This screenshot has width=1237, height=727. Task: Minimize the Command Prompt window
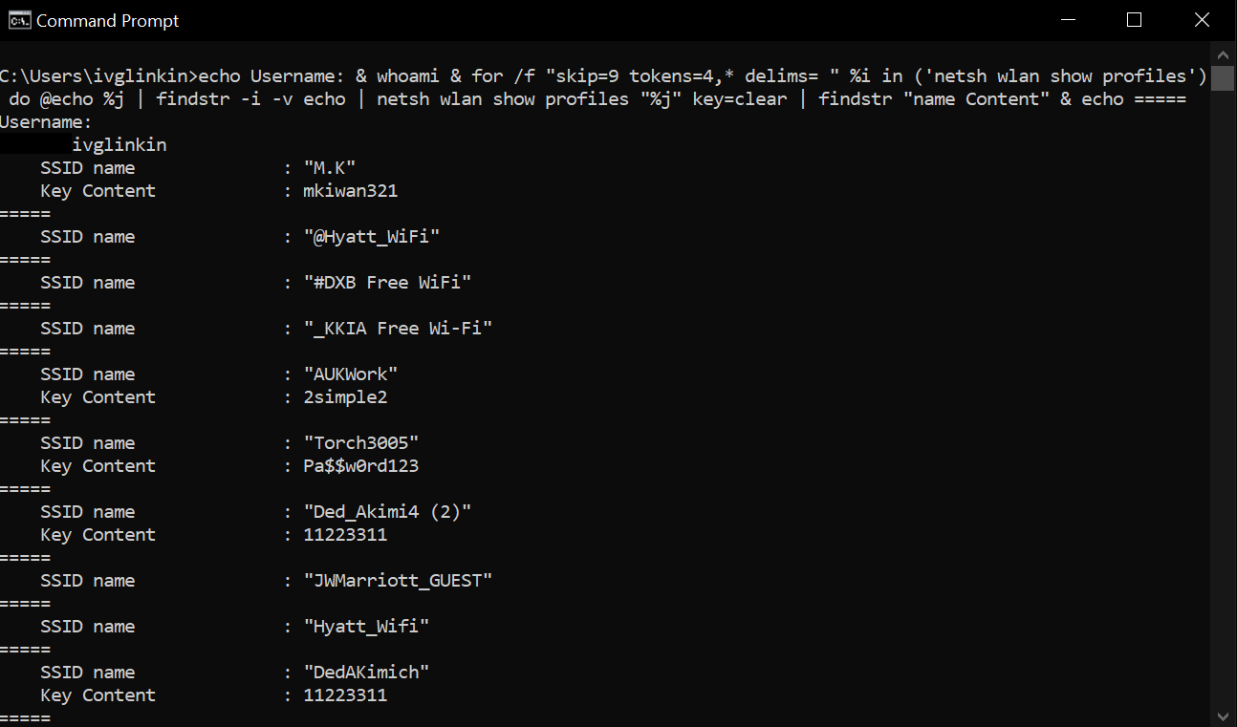coord(1067,20)
